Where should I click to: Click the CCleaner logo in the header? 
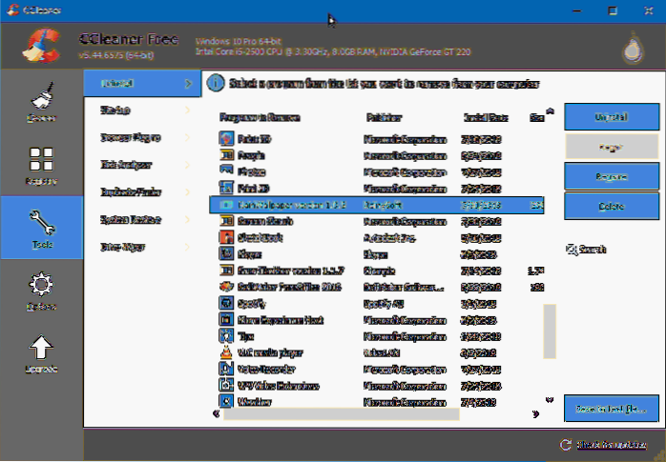pyautogui.click(x=41, y=46)
